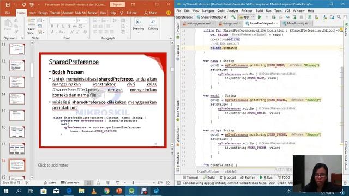Click Start From Beginning in PowerPoint quick access

32,4
